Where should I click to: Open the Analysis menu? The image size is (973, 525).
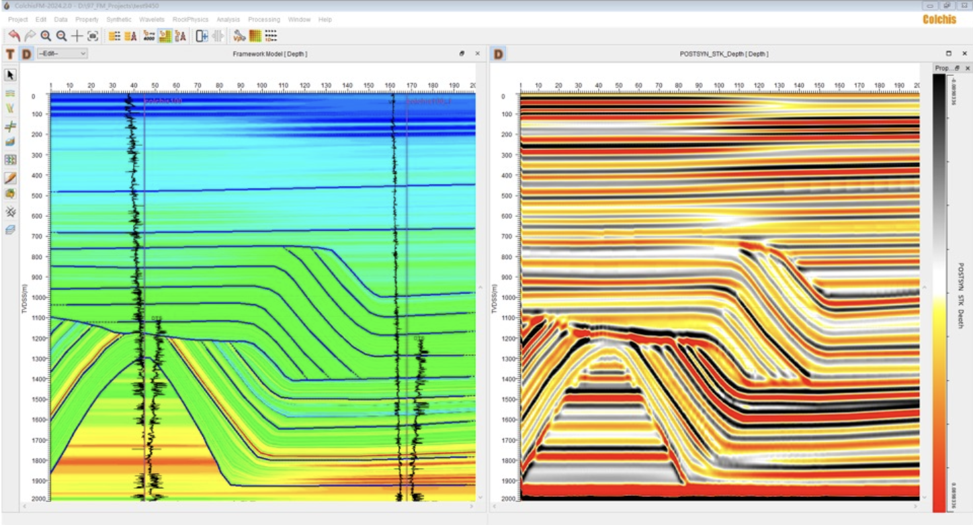point(228,19)
